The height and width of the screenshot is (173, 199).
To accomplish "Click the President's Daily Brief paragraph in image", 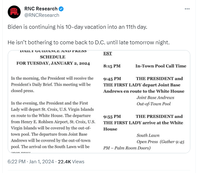I will [x=52, y=84].
